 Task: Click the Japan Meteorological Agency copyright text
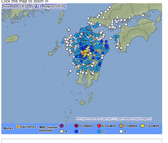(114, 119)
